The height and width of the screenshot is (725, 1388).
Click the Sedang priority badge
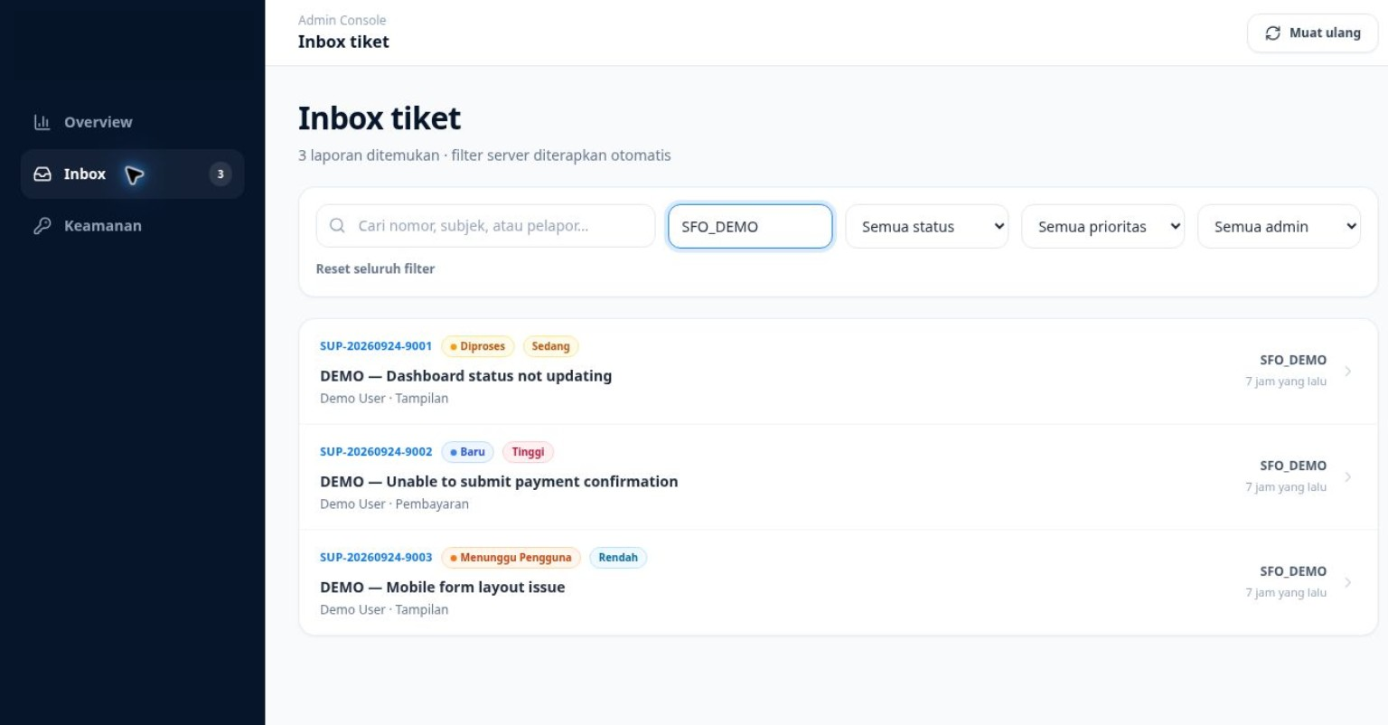click(x=550, y=346)
